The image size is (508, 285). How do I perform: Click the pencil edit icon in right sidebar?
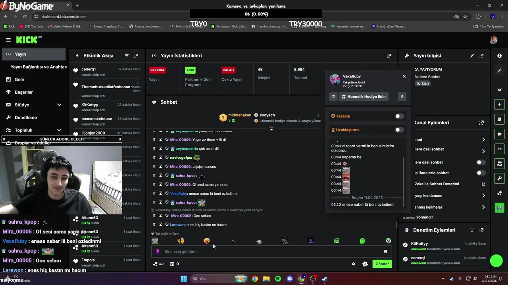(x=499, y=70)
